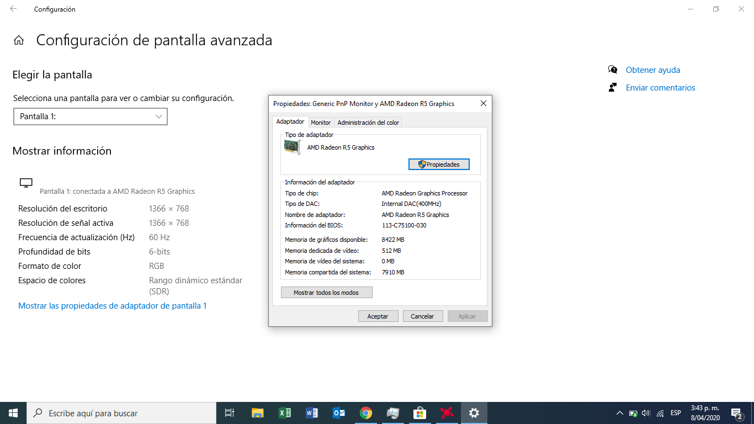
Task: Click the Aplicar button
Action: pyautogui.click(x=467, y=316)
